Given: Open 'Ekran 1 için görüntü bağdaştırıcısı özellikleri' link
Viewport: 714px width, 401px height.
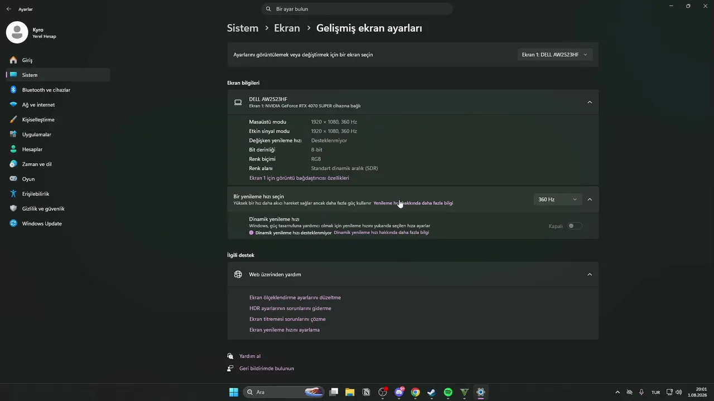Looking at the screenshot, I should pyautogui.click(x=299, y=178).
